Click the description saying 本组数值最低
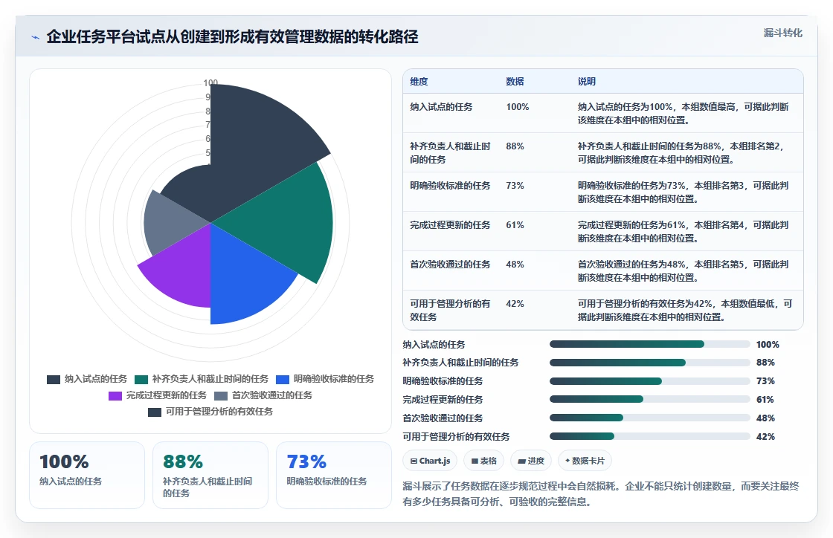This screenshot has width=833, height=538. [x=685, y=310]
